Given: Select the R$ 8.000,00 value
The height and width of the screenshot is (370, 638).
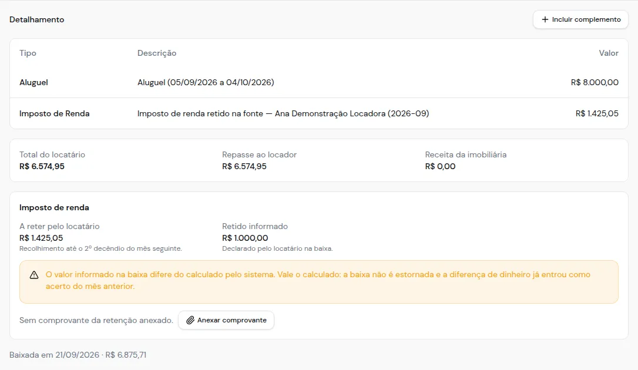Looking at the screenshot, I should click(595, 82).
